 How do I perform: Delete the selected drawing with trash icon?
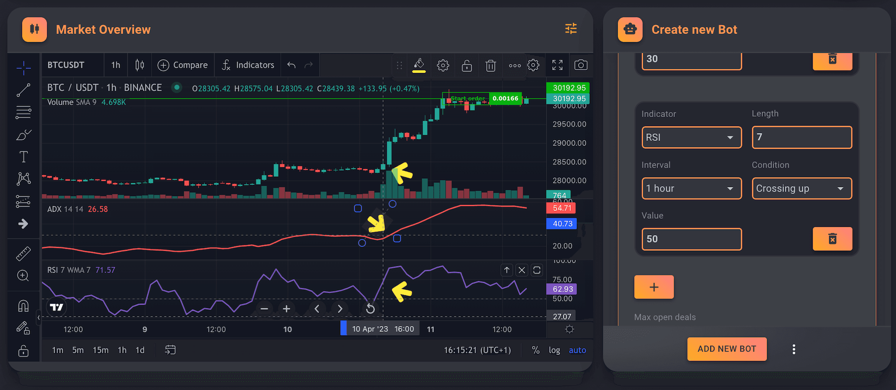[x=490, y=66]
